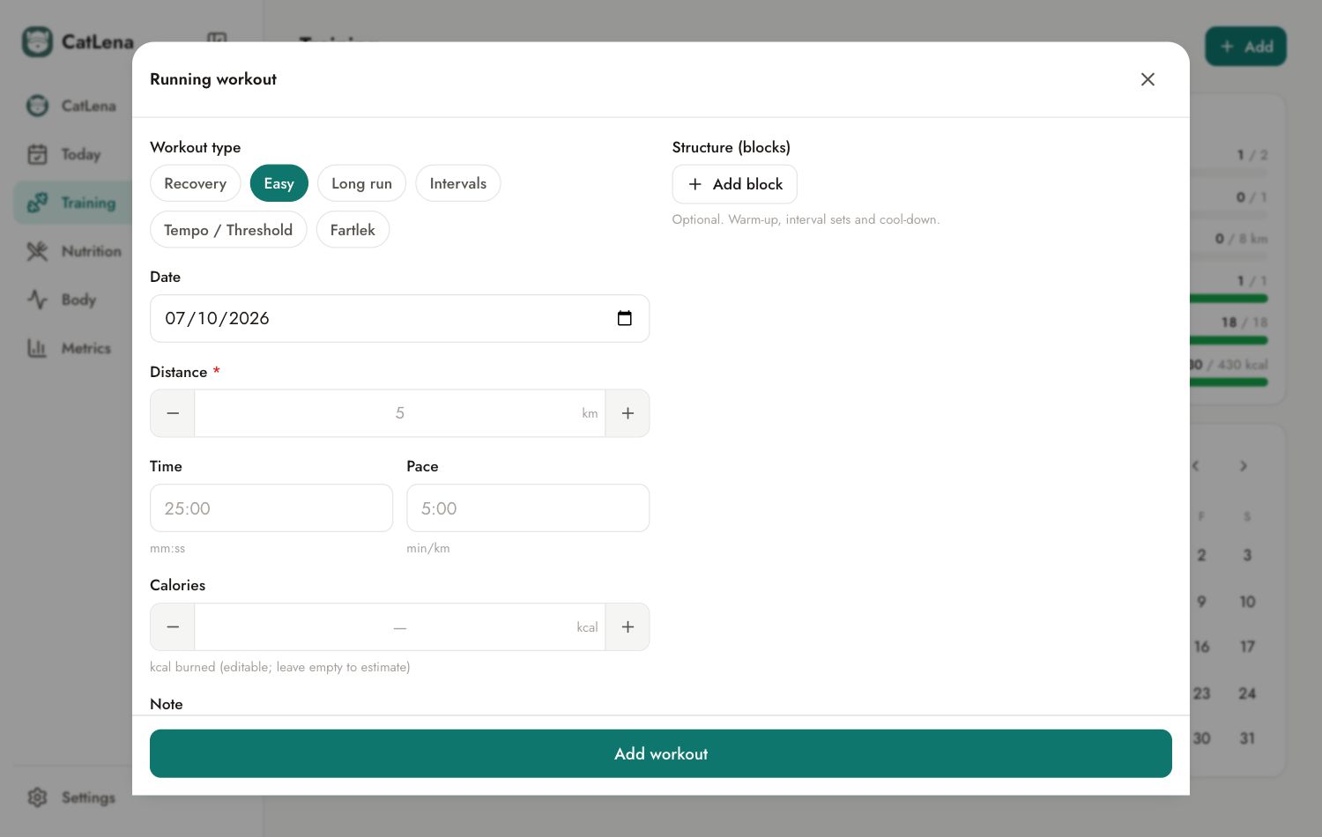The image size is (1322, 837).
Task: Go to Nutrition in the sidebar
Action: (72, 251)
